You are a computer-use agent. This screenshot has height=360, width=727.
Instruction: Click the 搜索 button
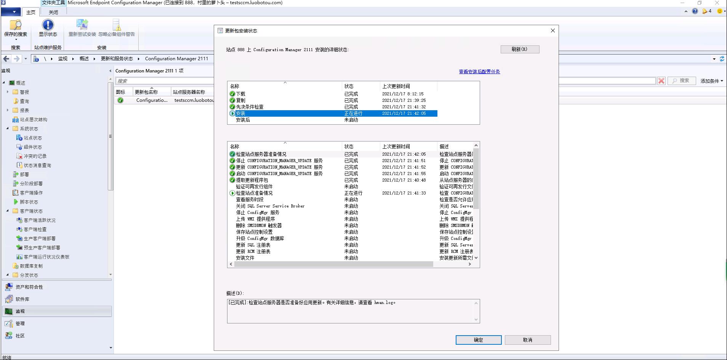coord(681,81)
